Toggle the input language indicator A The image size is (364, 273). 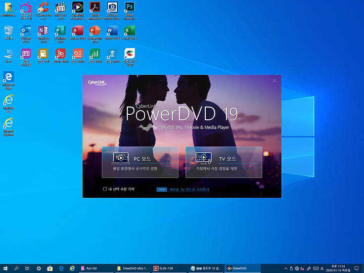322,268
